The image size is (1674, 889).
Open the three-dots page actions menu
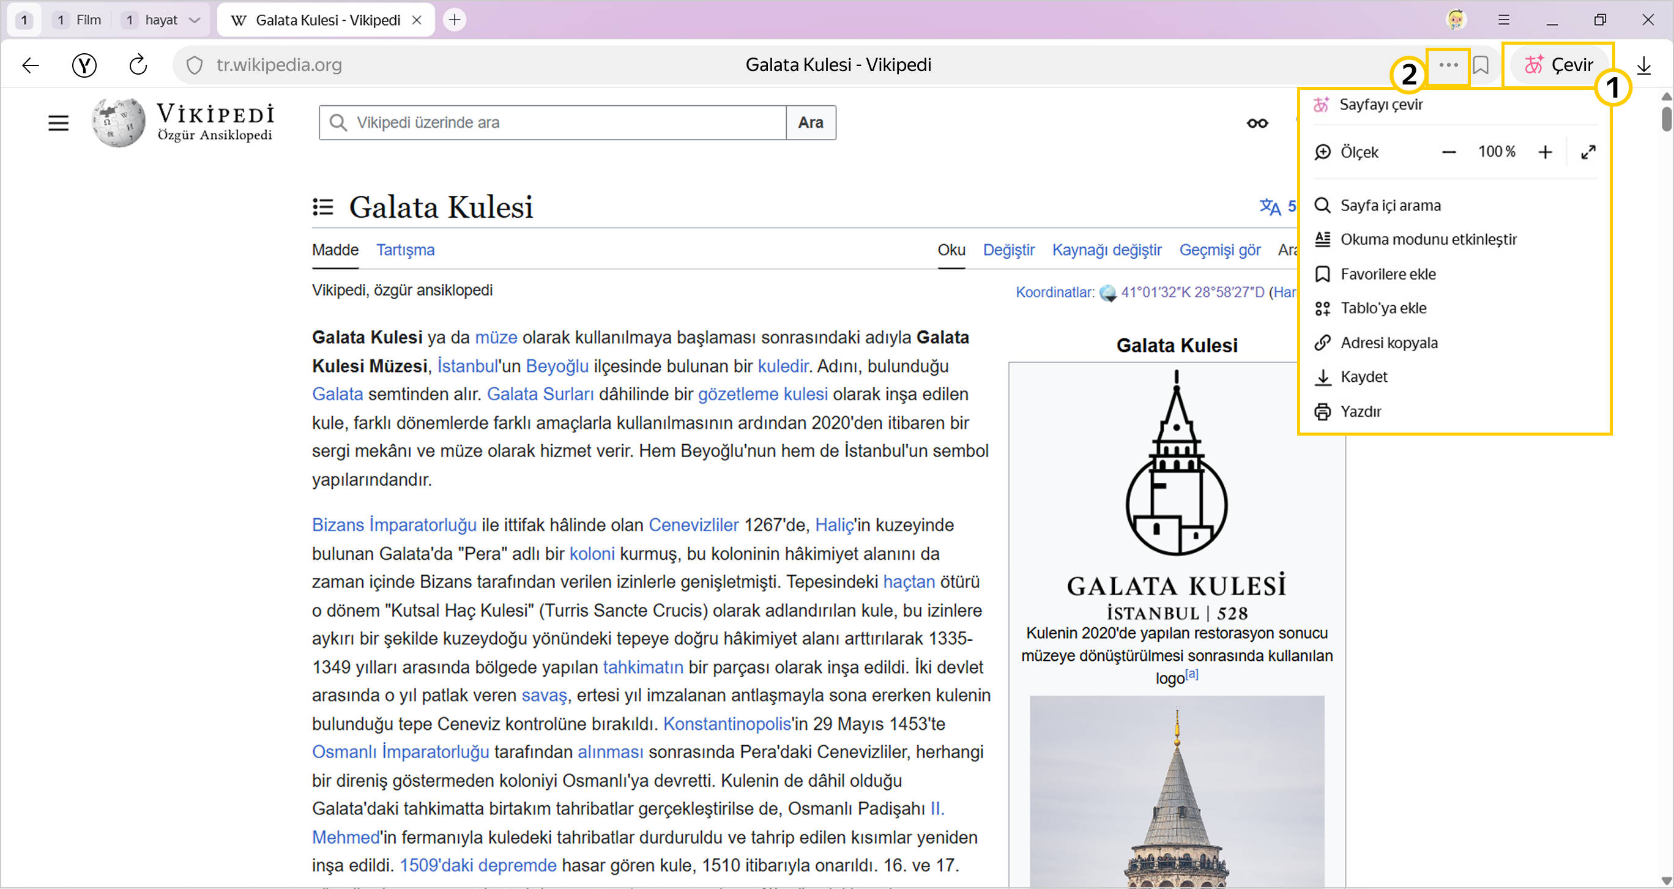[1448, 65]
